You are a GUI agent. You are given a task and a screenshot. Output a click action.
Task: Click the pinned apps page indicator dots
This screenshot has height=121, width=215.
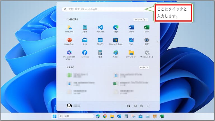pos(157,42)
